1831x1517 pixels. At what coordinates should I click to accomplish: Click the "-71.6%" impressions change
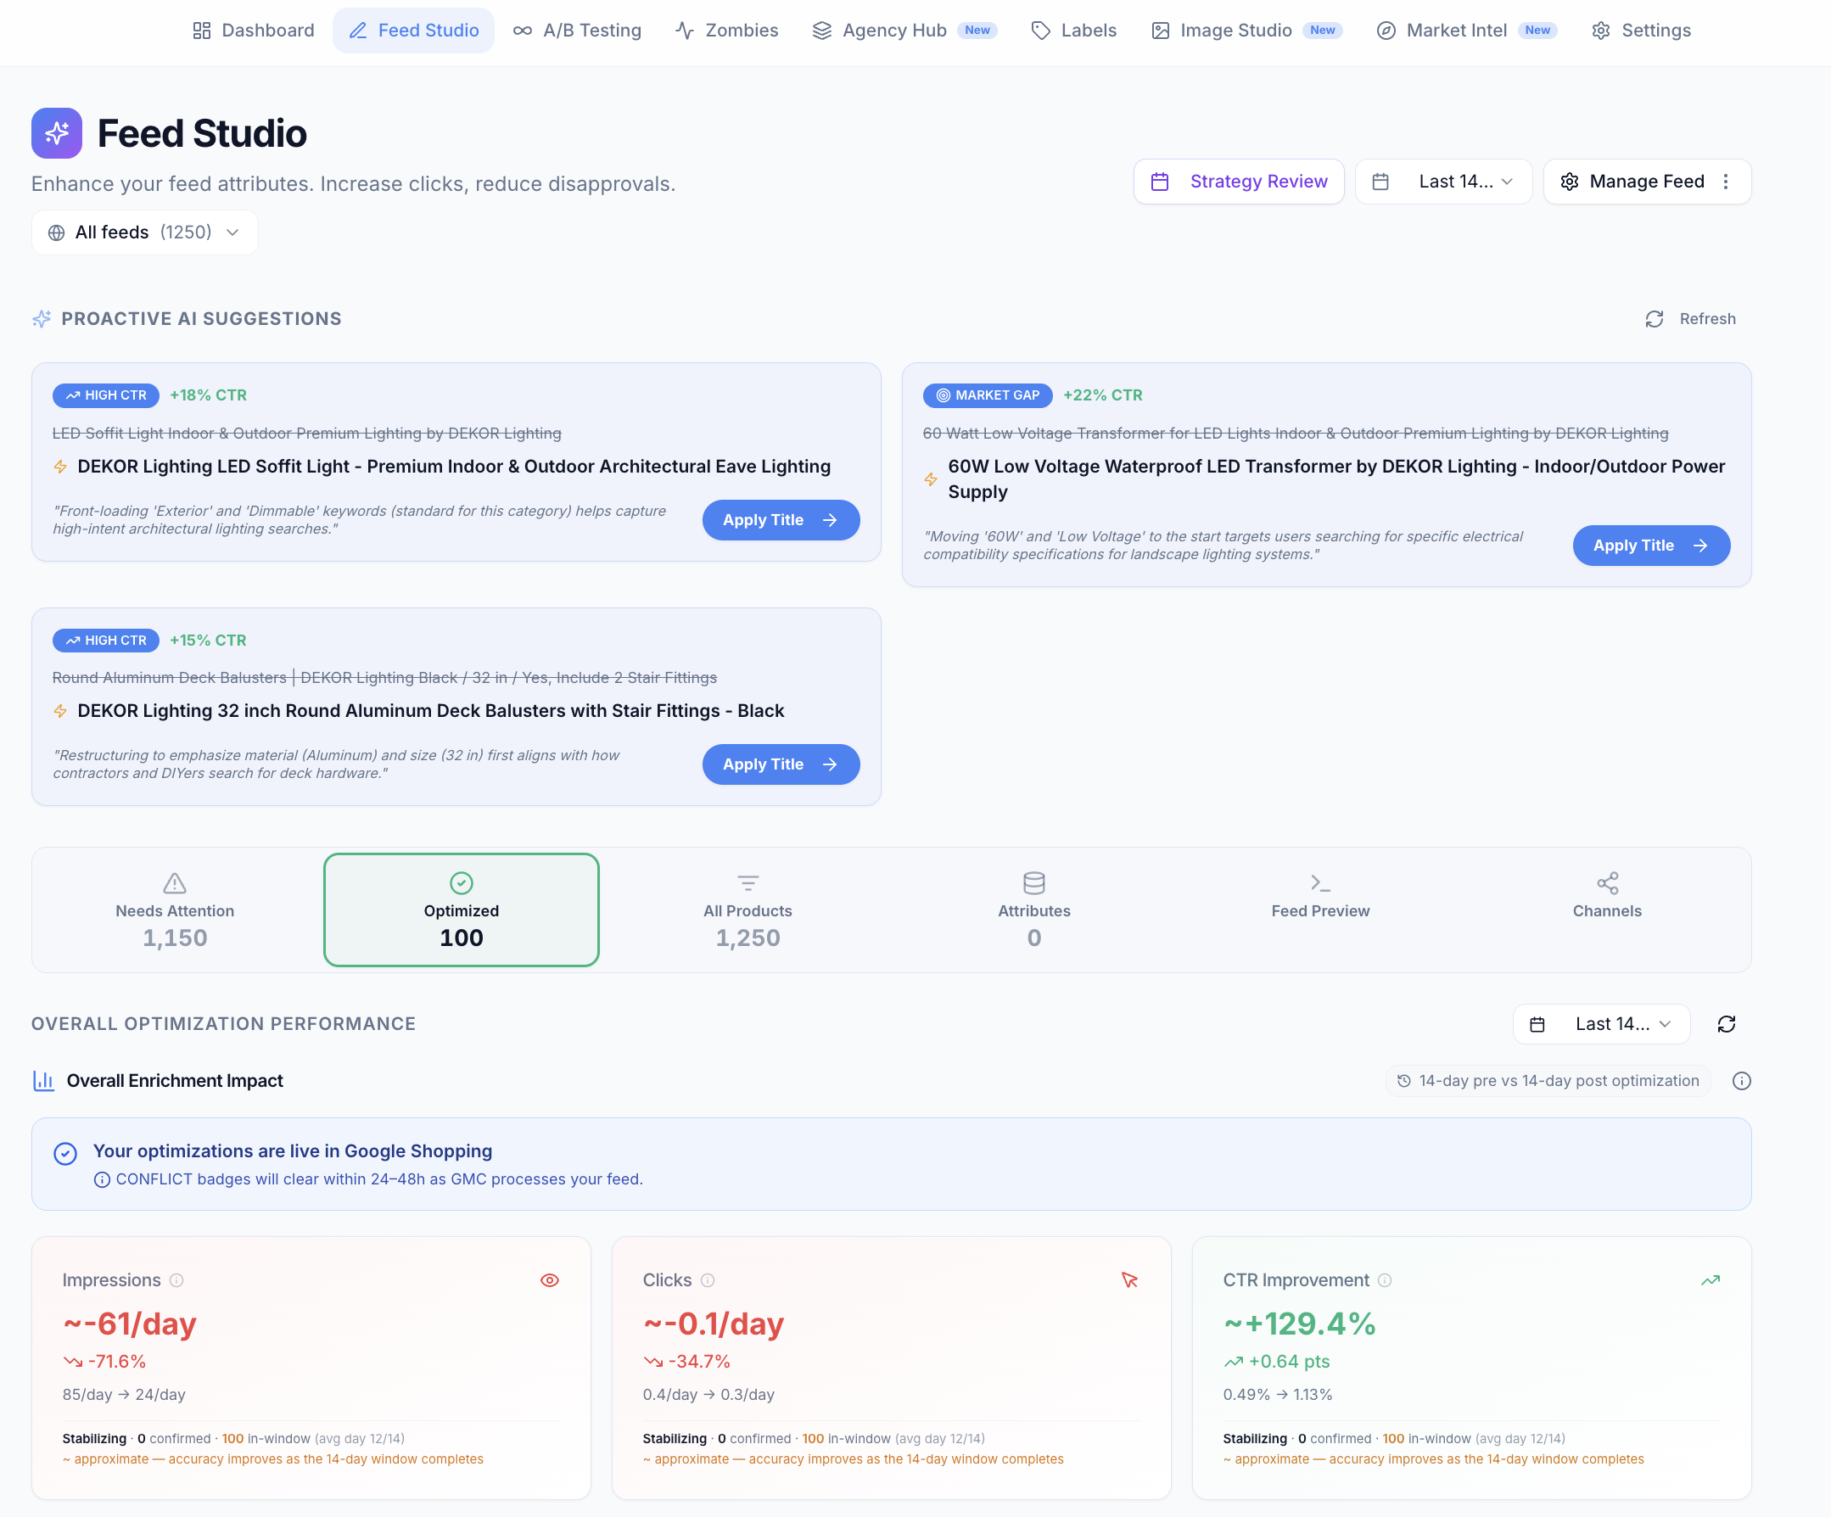tap(117, 1362)
